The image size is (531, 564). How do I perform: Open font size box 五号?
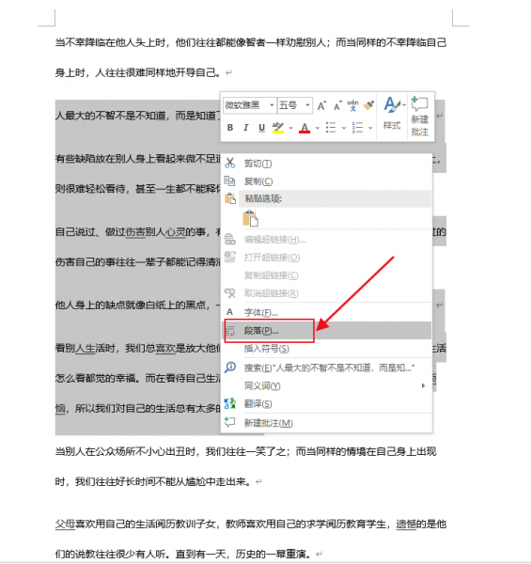coord(295,105)
